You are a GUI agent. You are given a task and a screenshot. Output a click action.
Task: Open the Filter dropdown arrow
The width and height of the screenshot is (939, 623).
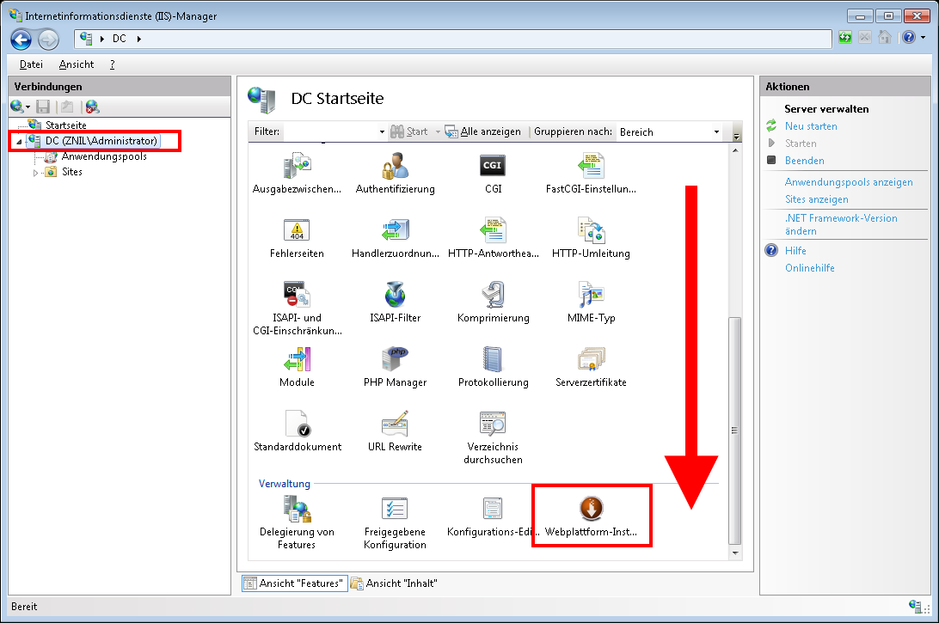tap(383, 132)
